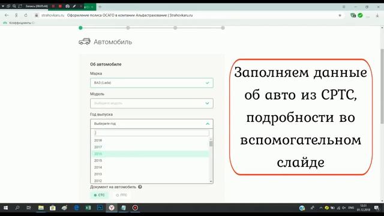Open the Коэффициенты bookmark
Screen dimensions: 384x216
[x=19, y=23]
